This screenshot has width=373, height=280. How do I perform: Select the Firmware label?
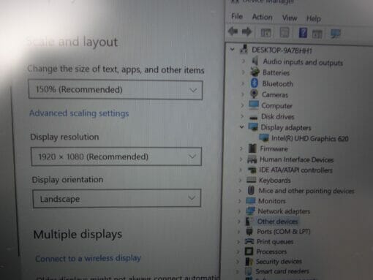(274, 148)
